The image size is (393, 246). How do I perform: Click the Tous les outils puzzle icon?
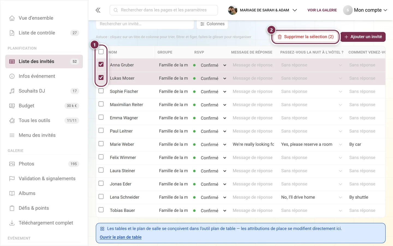point(12,121)
